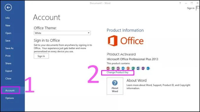Open Options from the sidebar

tap(10, 98)
